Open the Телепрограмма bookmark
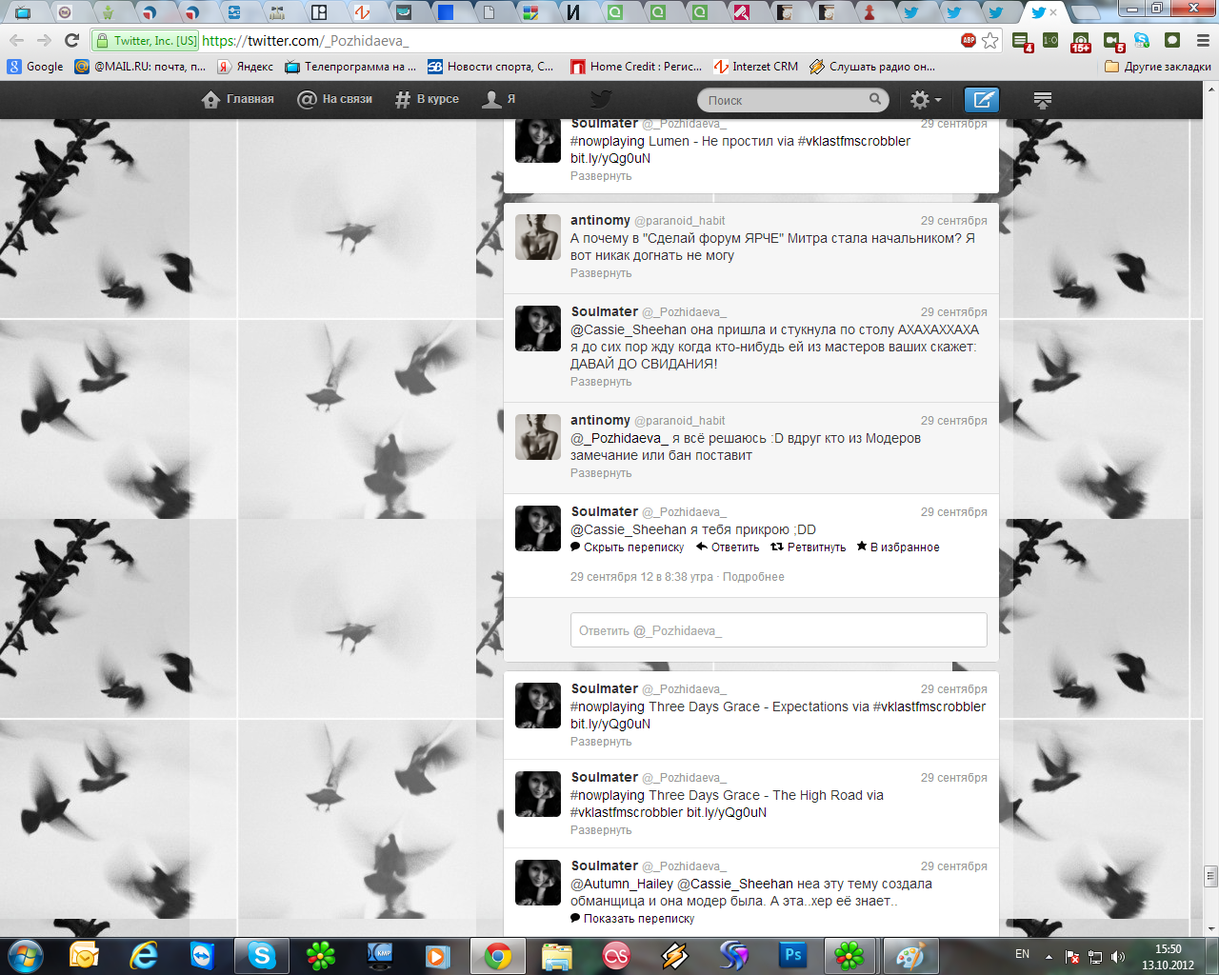This screenshot has width=1219, height=975. (350, 67)
